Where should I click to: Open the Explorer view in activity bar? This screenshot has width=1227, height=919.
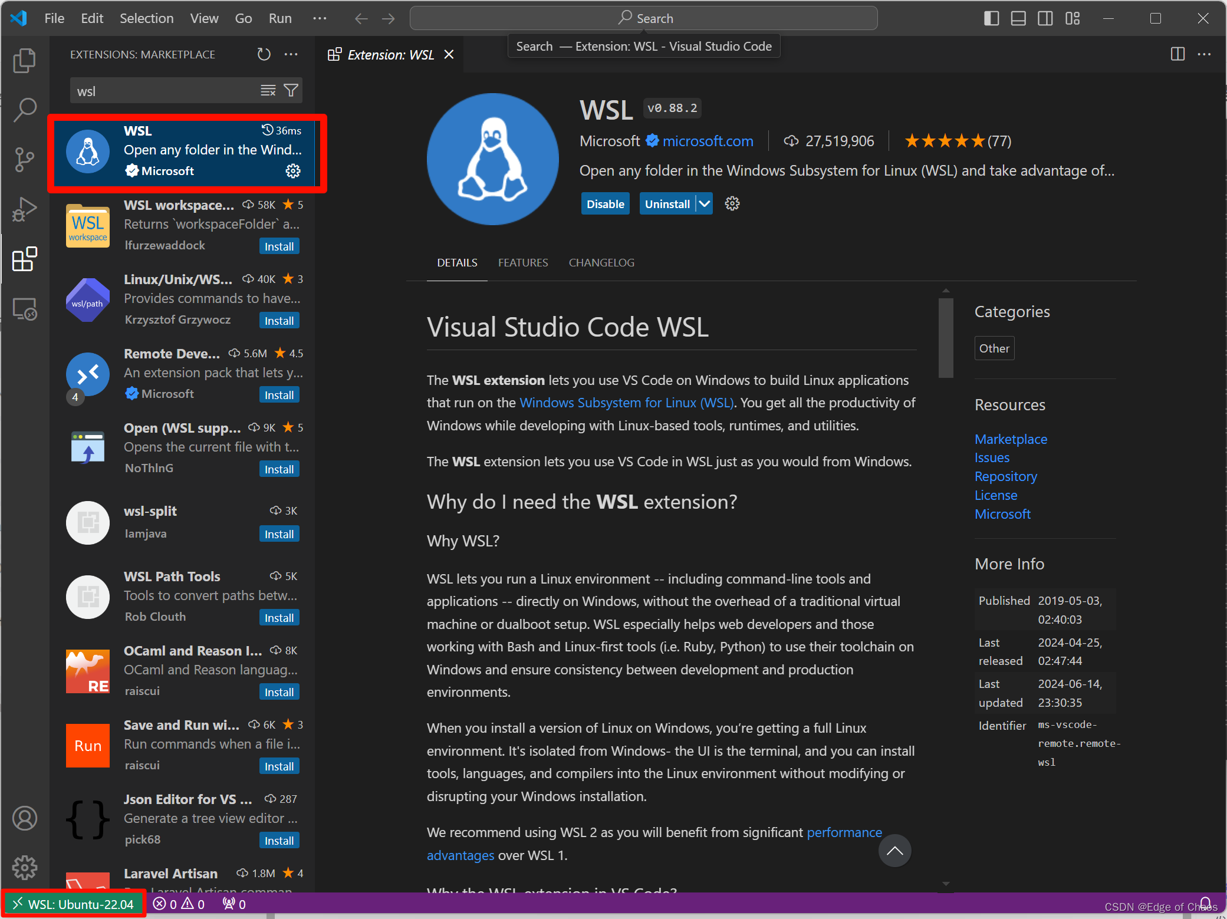click(x=24, y=60)
